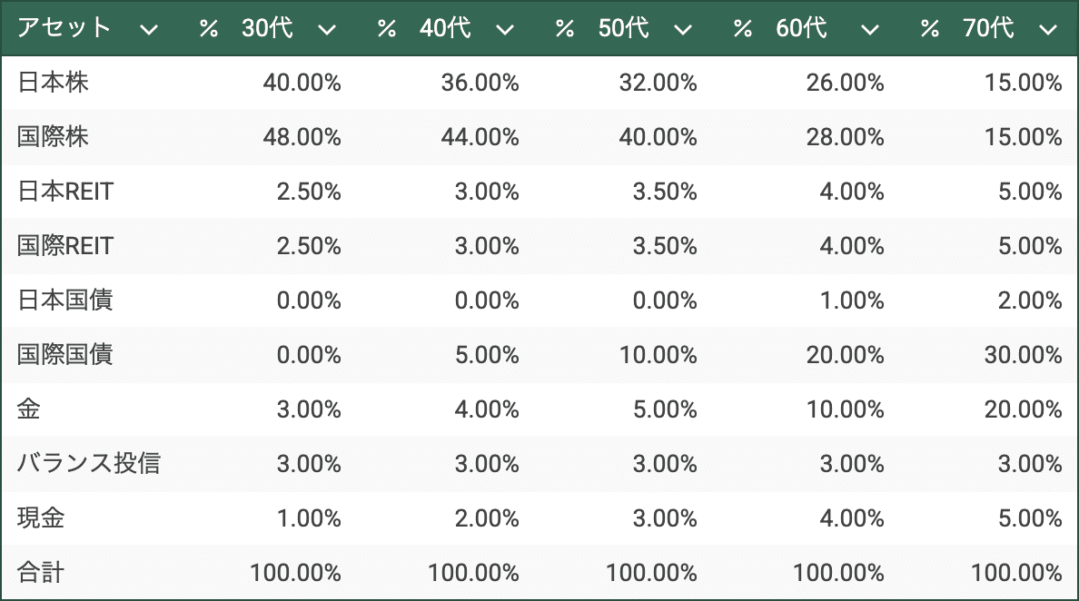Select the 国際国債 row label cell

click(65, 356)
